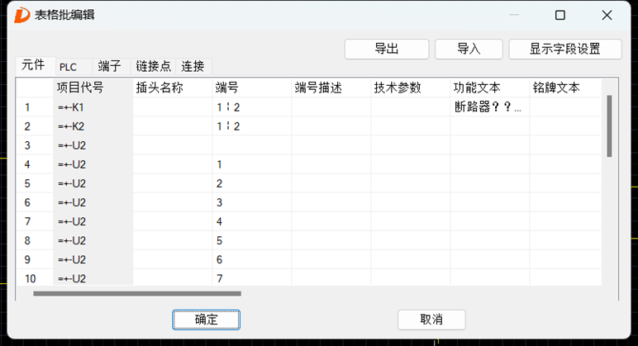Confirm with the 确定 button
This screenshot has width=638, height=346.
click(x=207, y=320)
